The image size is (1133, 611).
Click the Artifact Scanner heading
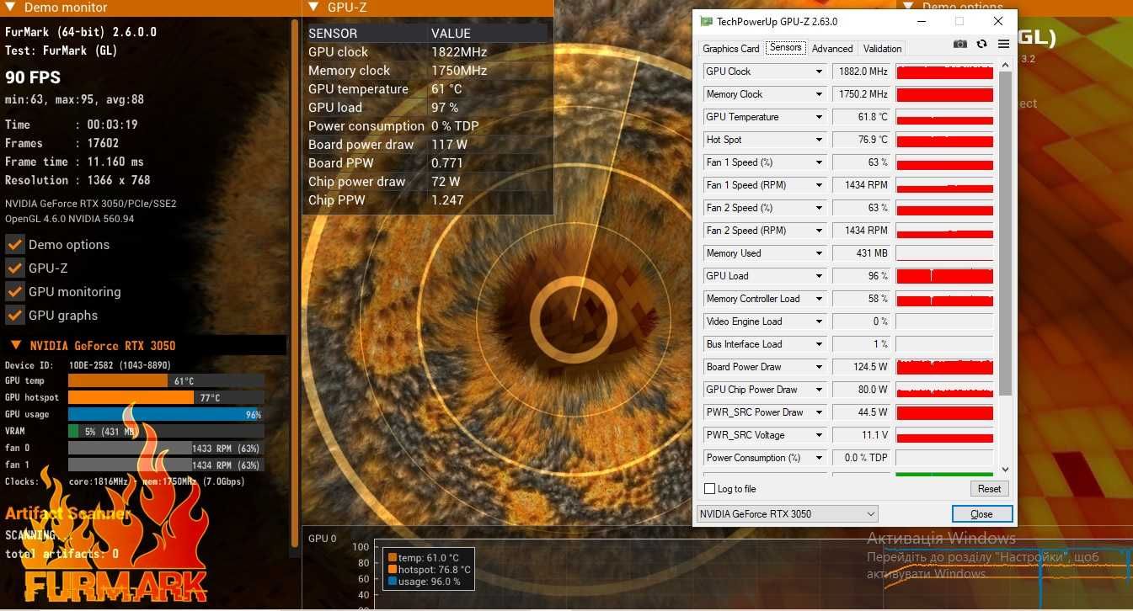pyautogui.click(x=68, y=513)
